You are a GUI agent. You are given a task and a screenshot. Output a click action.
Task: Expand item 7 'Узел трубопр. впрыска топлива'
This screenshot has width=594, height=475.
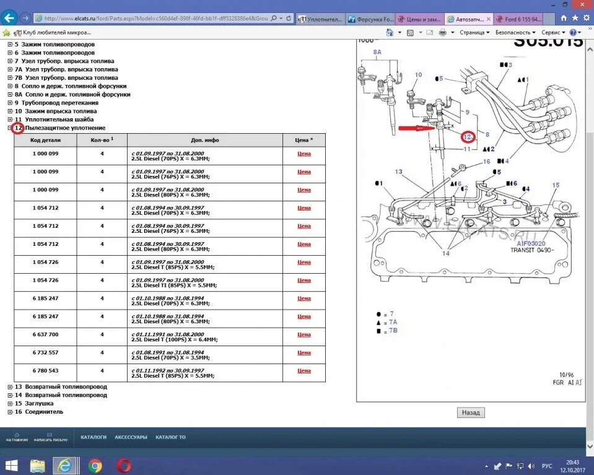coord(11,61)
